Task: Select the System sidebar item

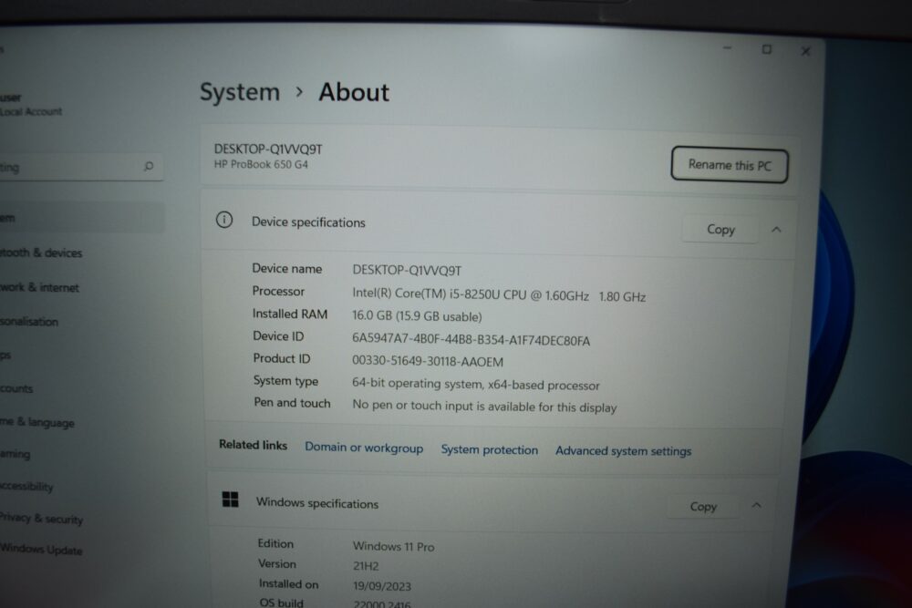Action: (81, 218)
